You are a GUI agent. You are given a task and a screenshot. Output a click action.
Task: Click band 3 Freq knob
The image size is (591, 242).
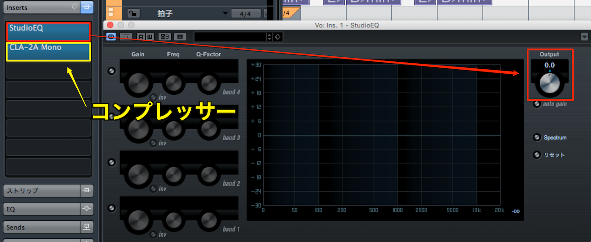[173, 129]
